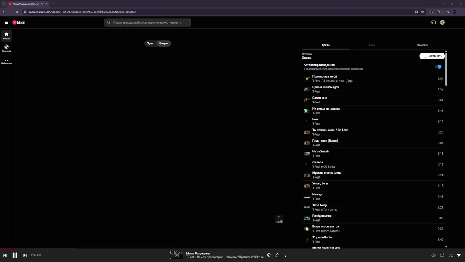Click in the search field for tracks
The width and height of the screenshot is (465, 262).
tap(147, 23)
